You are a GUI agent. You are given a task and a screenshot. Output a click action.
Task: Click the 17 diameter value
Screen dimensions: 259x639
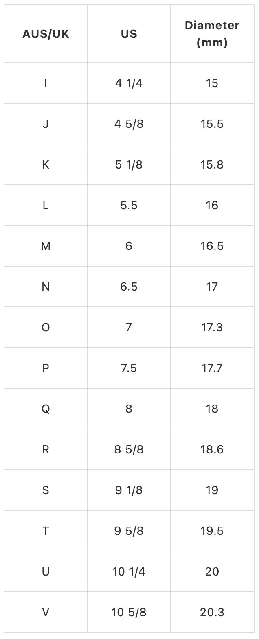tap(212, 287)
